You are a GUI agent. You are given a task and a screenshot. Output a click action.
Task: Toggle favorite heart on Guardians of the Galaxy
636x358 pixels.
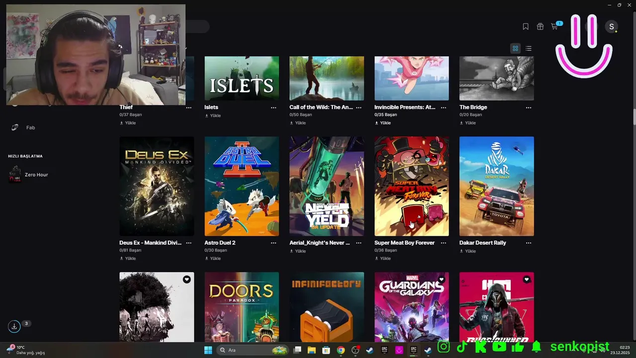pyautogui.click(x=442, y=279)
